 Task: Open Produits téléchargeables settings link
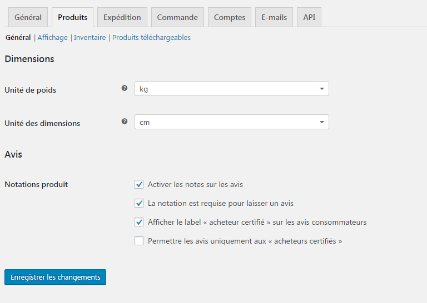(x=151, y=38)
